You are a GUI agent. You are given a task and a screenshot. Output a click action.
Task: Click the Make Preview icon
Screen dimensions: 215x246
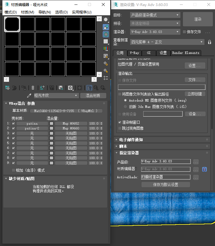[106, 56]
